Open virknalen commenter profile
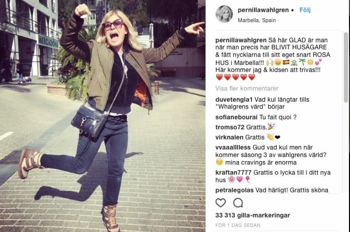Image resolution: width=350 pixels, height=232 pixels. point(229,137)
